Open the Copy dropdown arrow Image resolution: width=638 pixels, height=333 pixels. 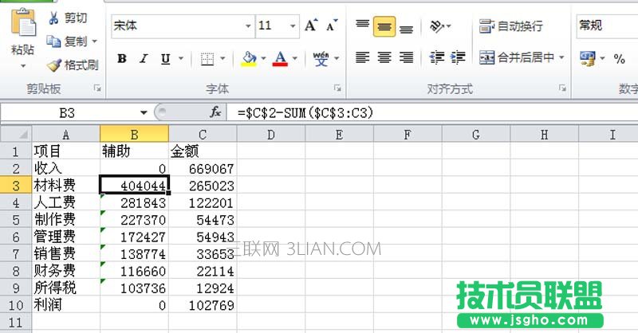tap(94, 41)
